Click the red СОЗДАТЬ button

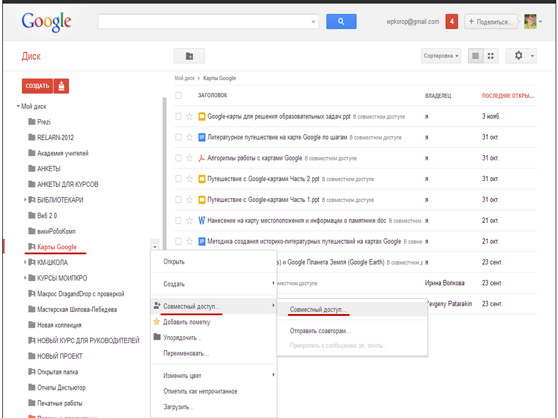click(x=37, y=86)
